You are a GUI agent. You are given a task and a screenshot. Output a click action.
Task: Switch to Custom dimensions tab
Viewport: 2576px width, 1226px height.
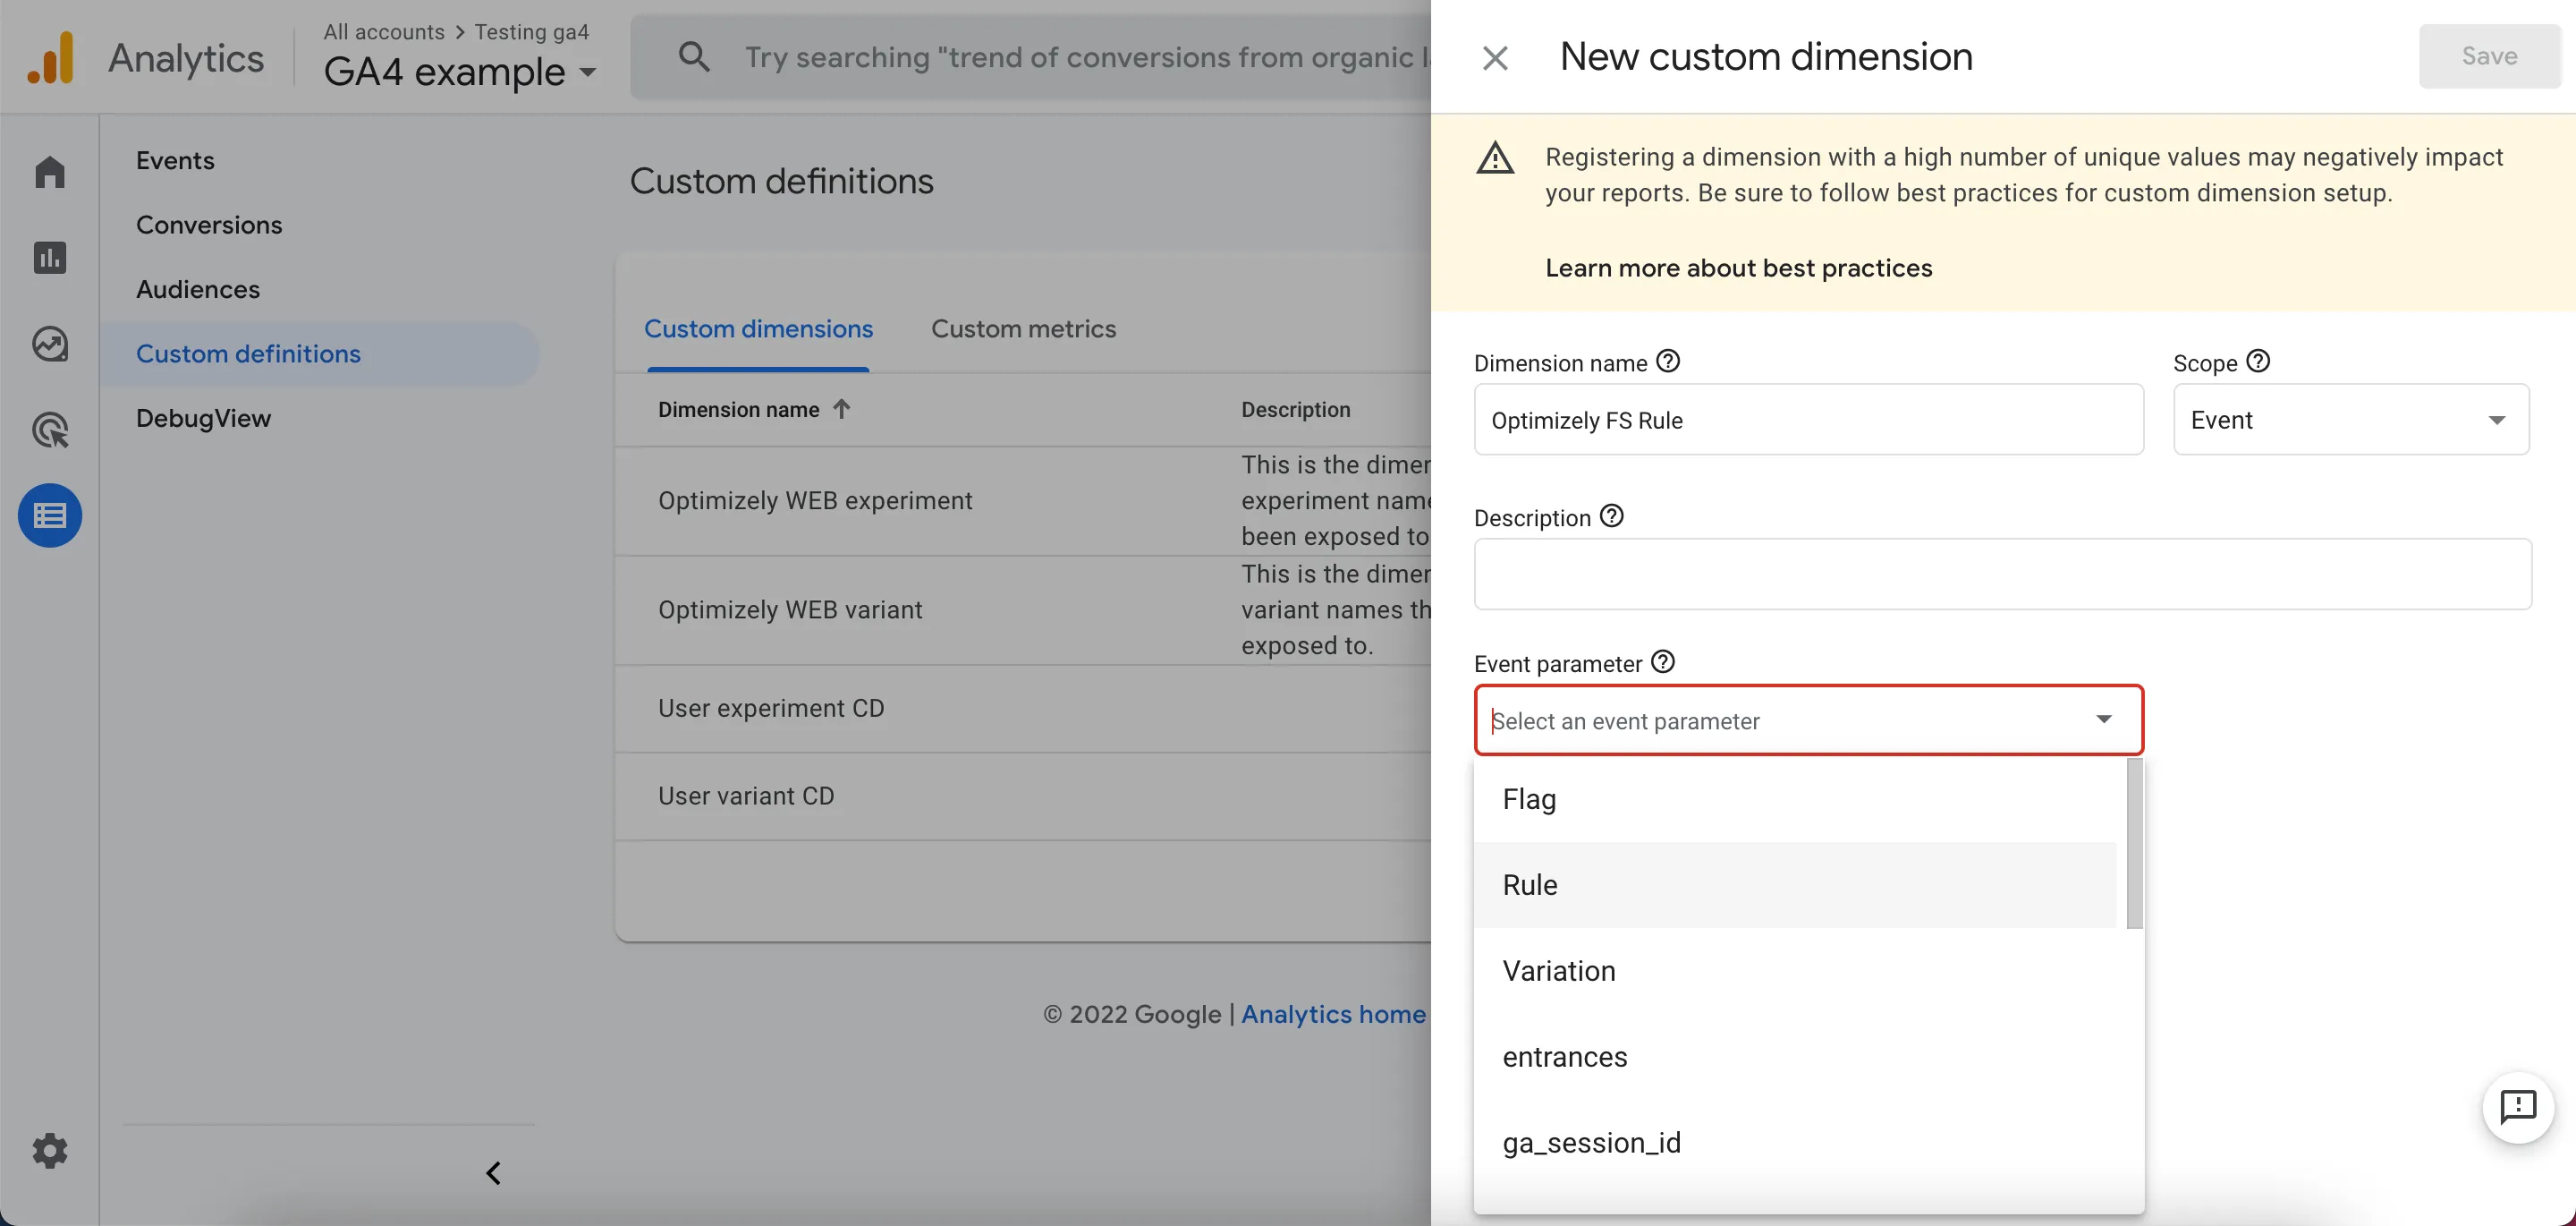758,329
